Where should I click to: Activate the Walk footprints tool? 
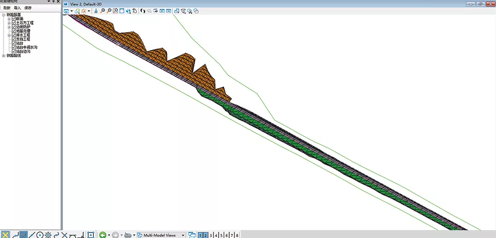coord(143,11)
